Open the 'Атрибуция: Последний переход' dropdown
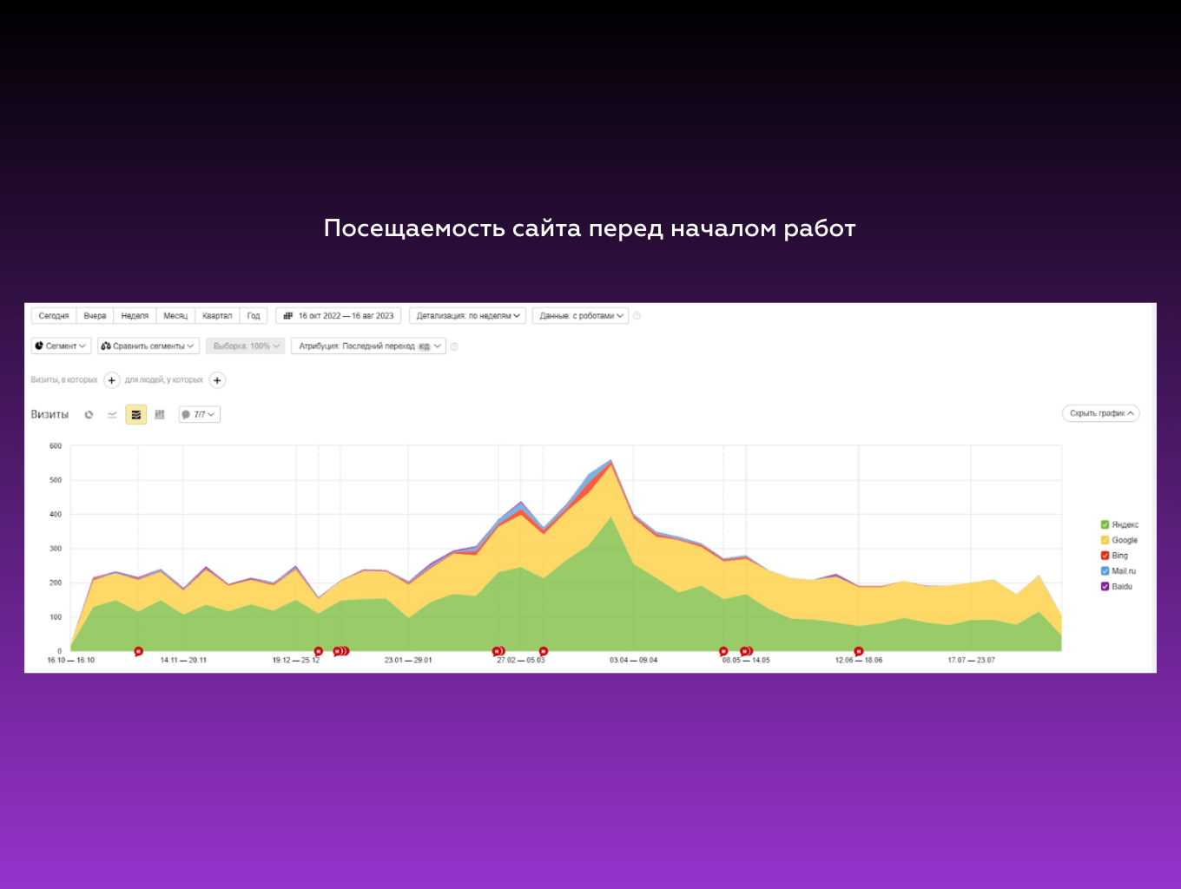Viewport: 1181px width, 889px height. click(x=368, y=346)
